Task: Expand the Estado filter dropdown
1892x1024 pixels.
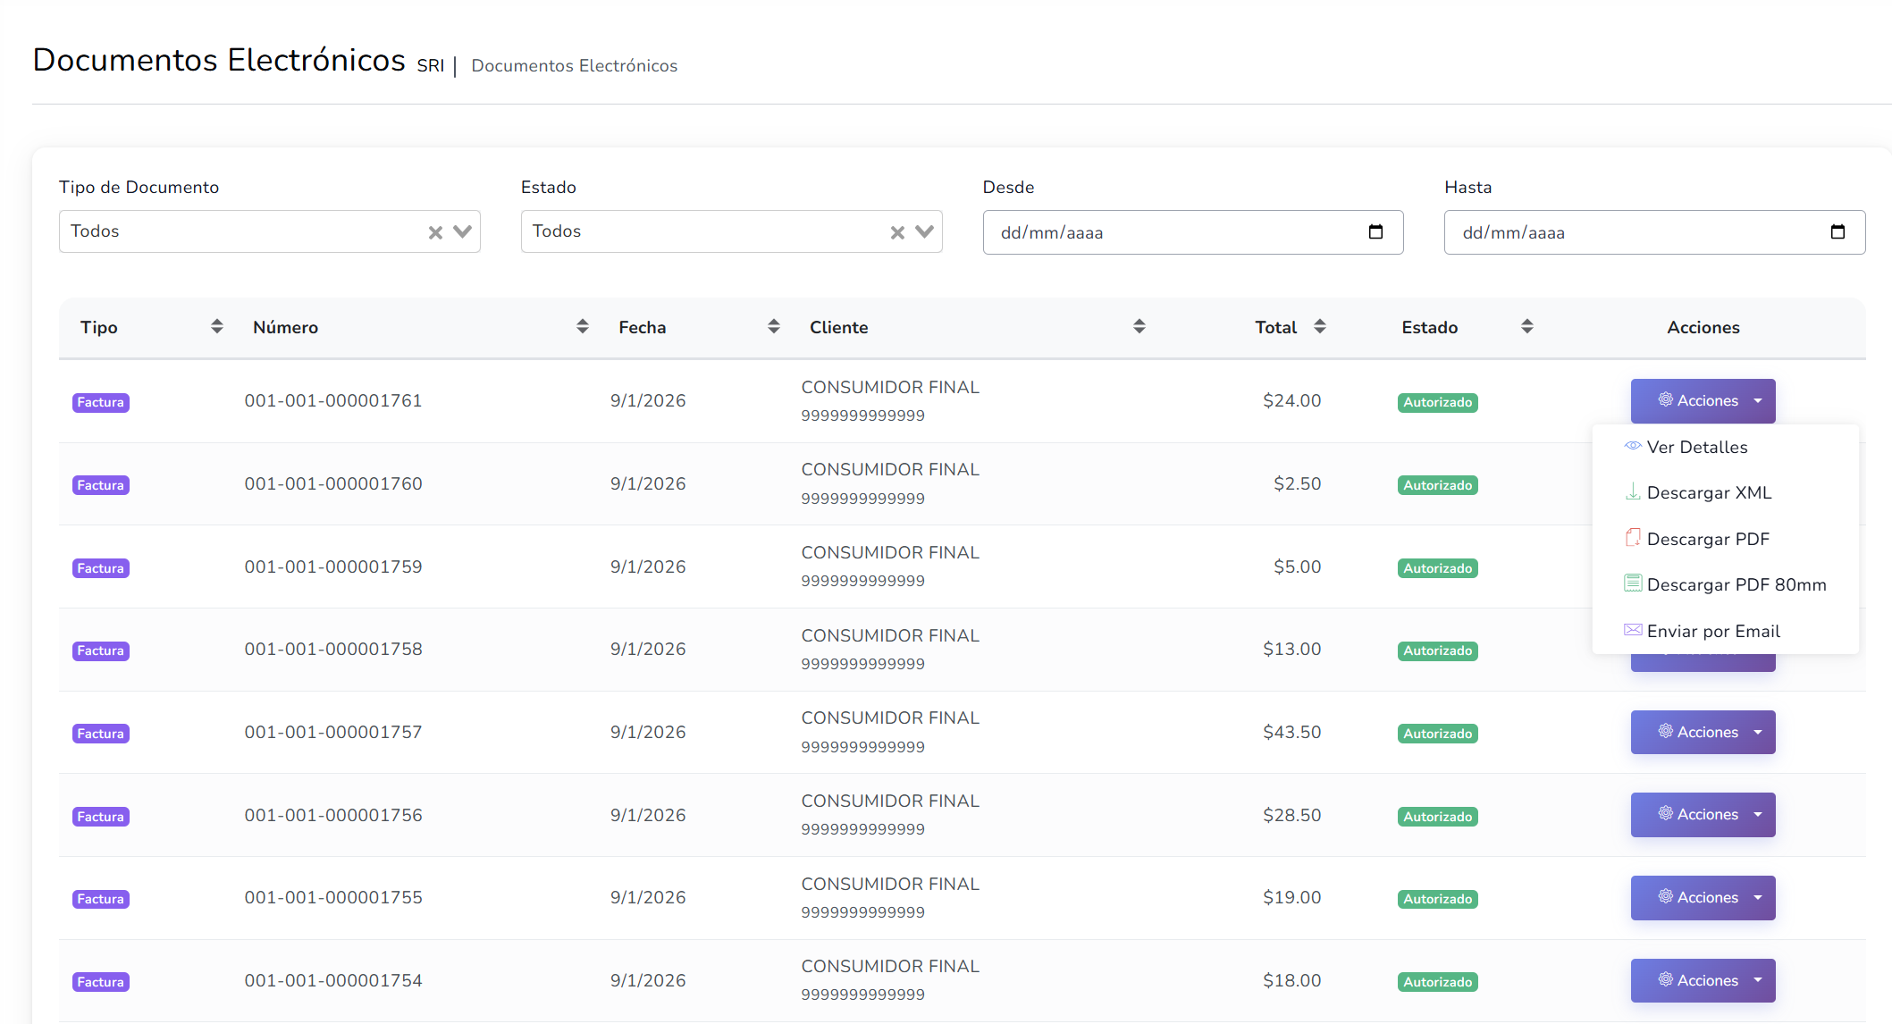Action: [925, 231]
